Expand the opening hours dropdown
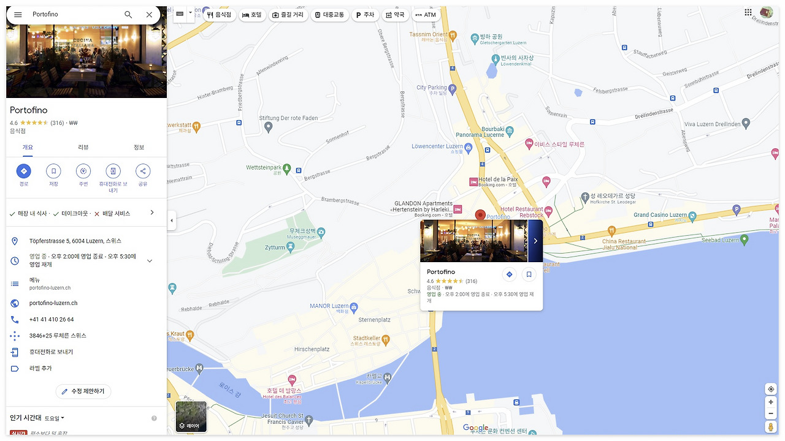This screenshot has width=785, height=441. pyautogui.click(x=150, y=261)
